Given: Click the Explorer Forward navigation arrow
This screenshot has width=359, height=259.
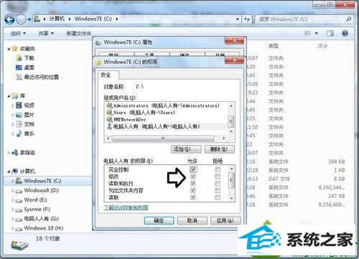Looking at the screenshot, I should pos(21,19).
